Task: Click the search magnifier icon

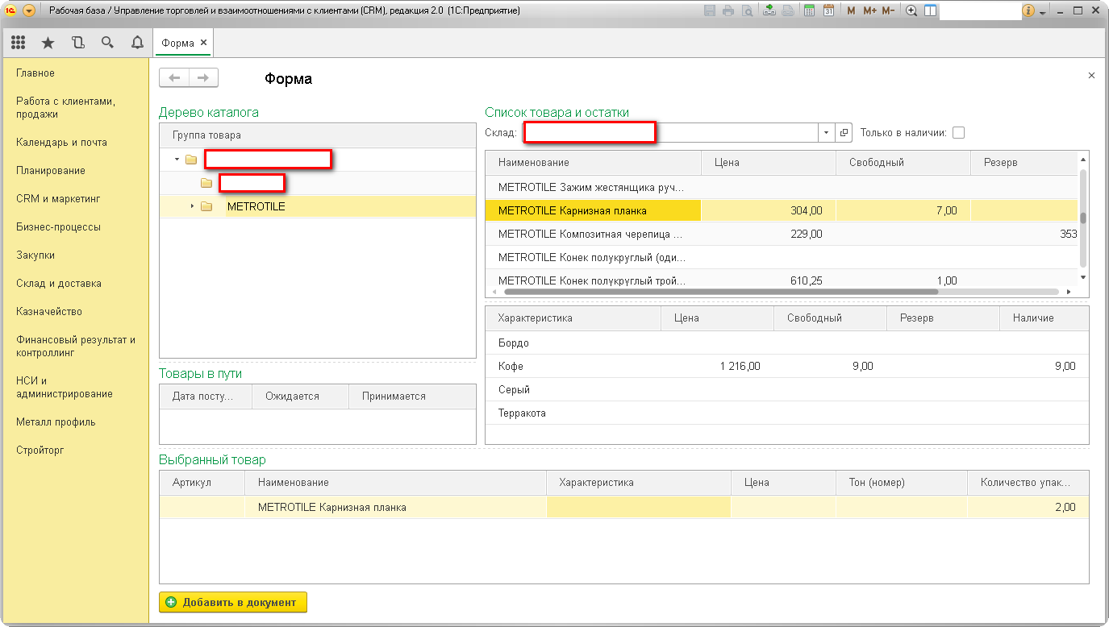Action: point(107,43)
